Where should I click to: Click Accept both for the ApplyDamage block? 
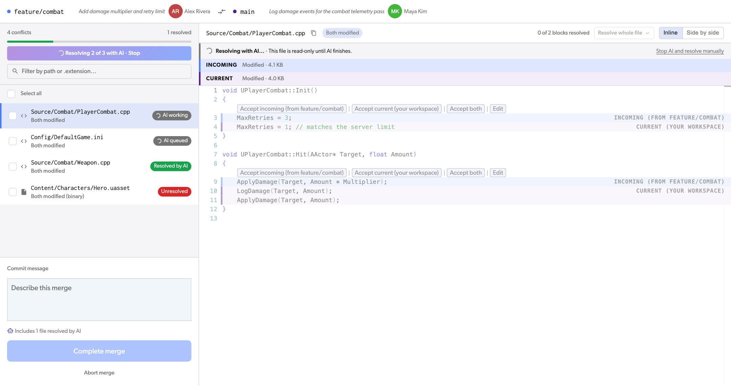(466, 173)
